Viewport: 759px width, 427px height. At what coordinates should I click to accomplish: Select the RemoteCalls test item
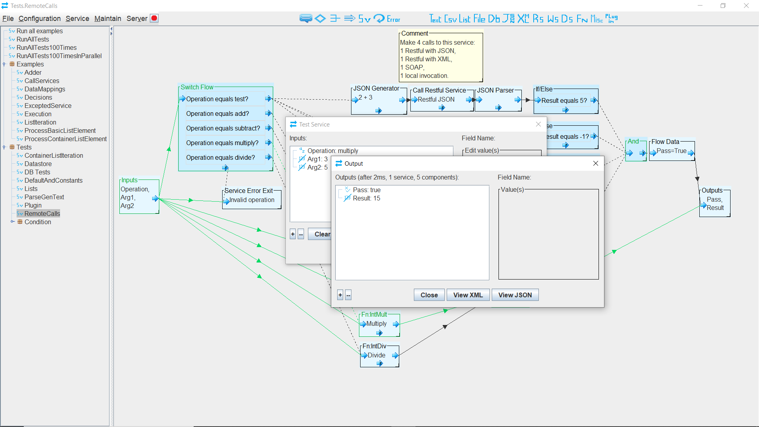coord(42,213)
